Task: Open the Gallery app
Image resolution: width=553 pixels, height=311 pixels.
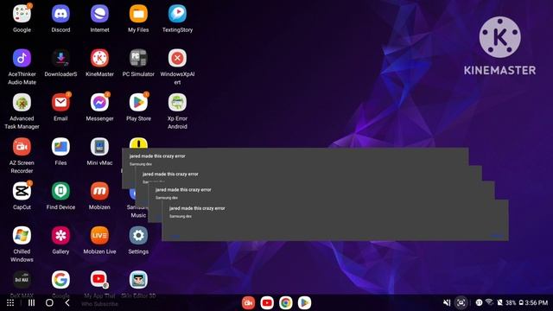Action: pyautogui.click(x=60, y=236)
